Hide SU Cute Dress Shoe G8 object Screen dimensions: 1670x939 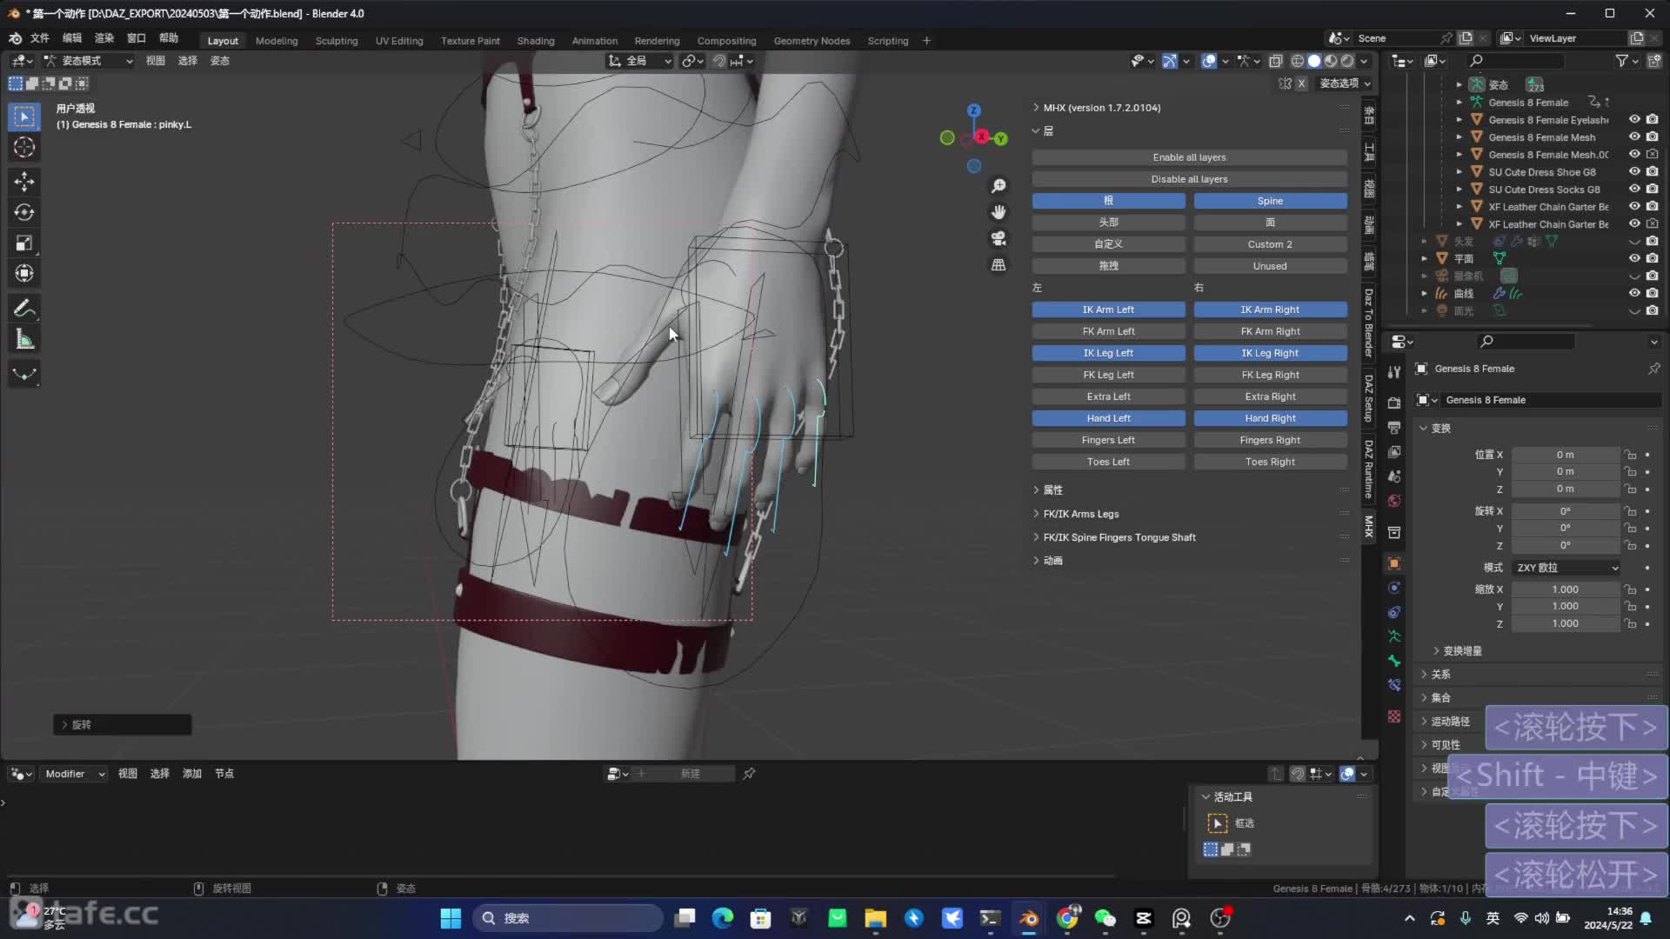click(1634, 172)
